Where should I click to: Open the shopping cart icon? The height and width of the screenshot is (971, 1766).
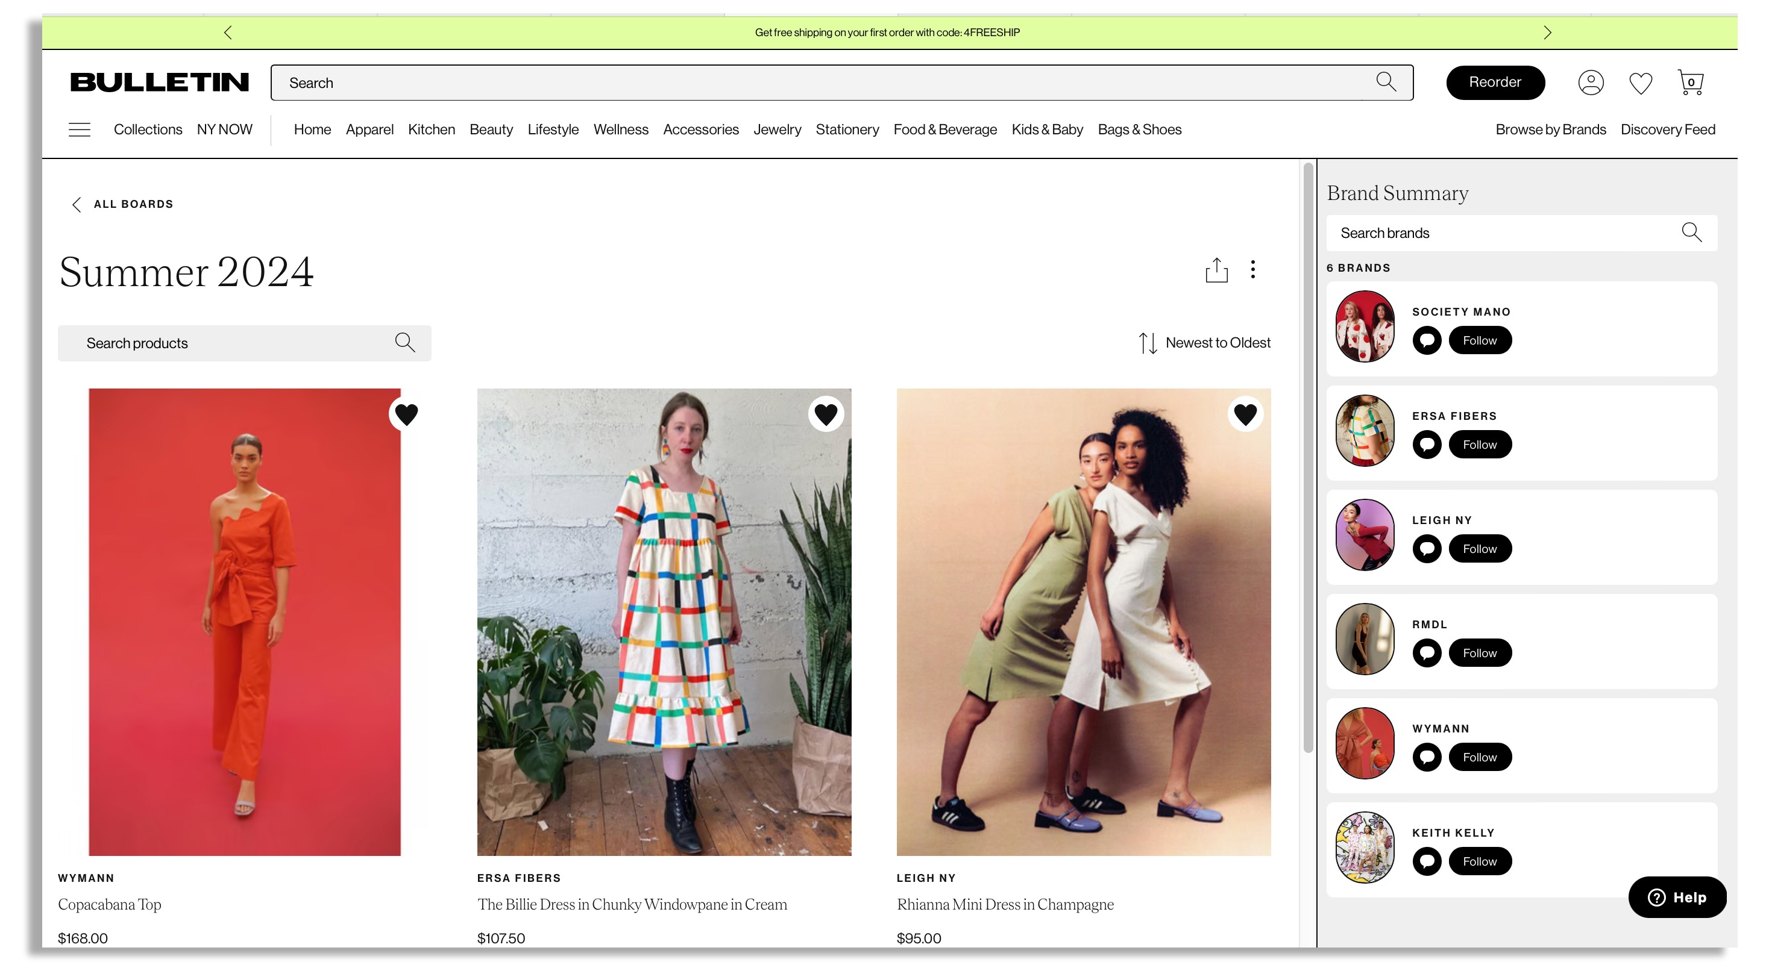coord(1690,83)
